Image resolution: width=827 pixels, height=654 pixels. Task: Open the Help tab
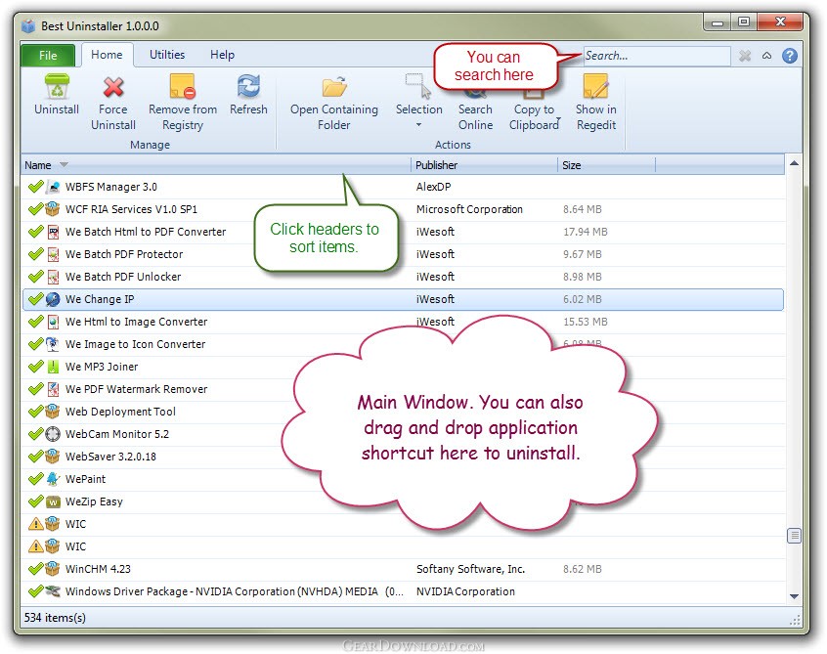pos(222,55)
